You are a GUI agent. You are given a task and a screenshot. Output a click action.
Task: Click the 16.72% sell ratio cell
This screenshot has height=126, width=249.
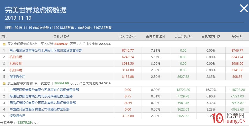point(211,90)
